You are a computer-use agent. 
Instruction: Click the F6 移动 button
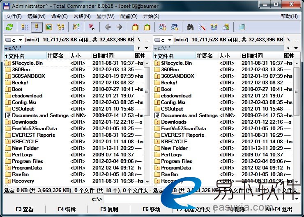[152, 209]
